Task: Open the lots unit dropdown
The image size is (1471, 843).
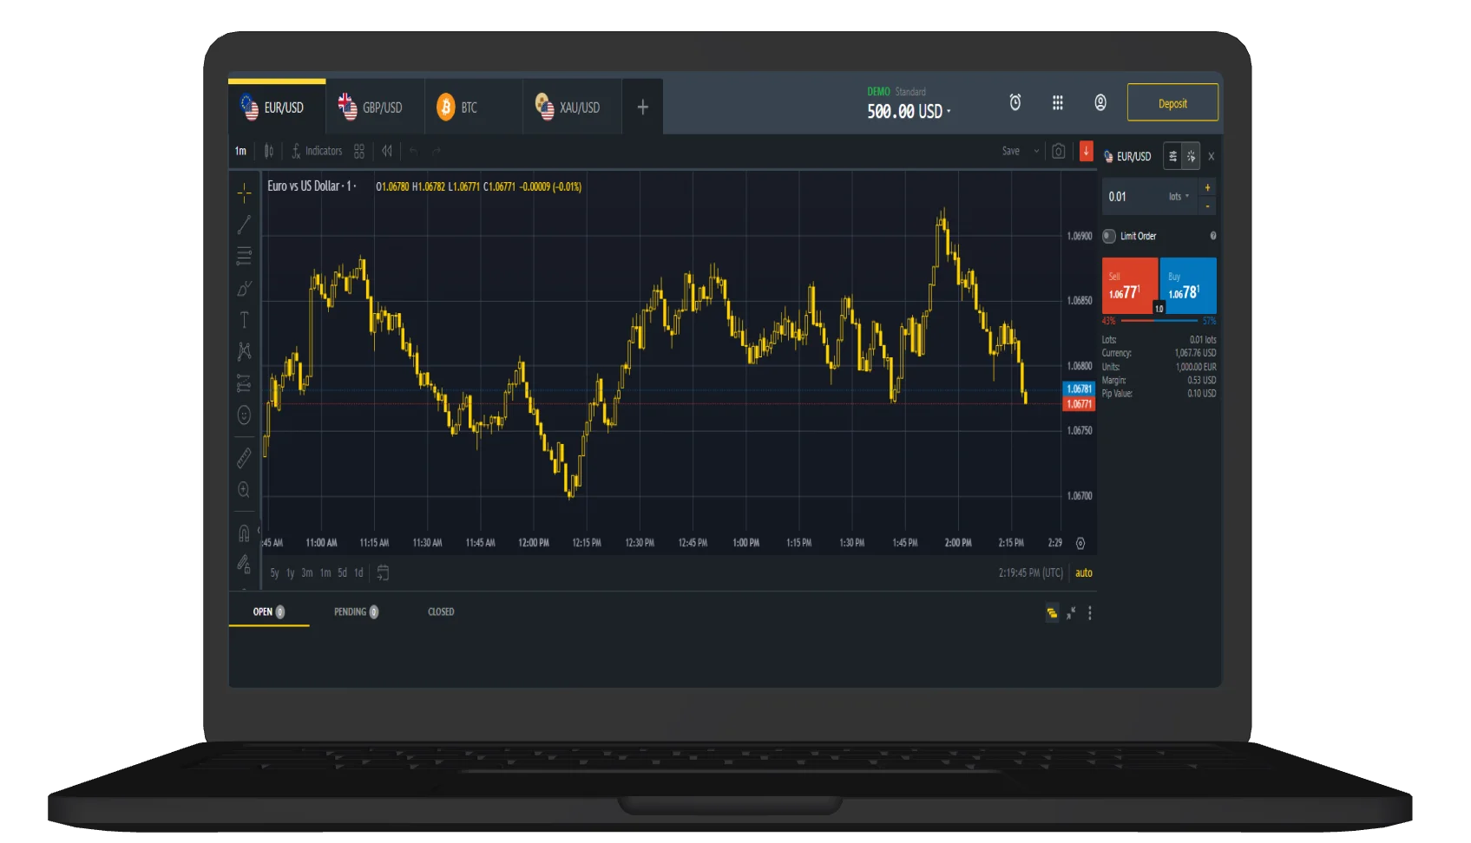Action: (x=1179, y=197)
